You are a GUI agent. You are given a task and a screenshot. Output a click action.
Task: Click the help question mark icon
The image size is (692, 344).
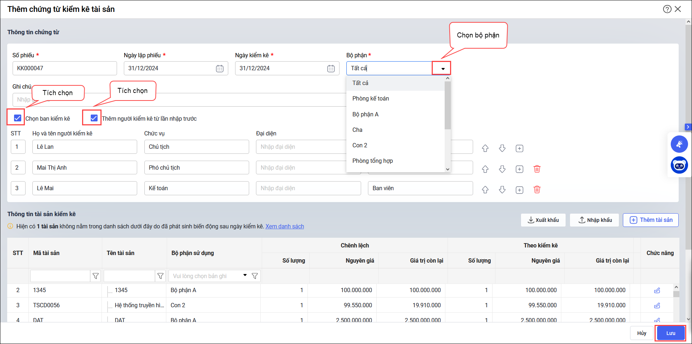667,9
